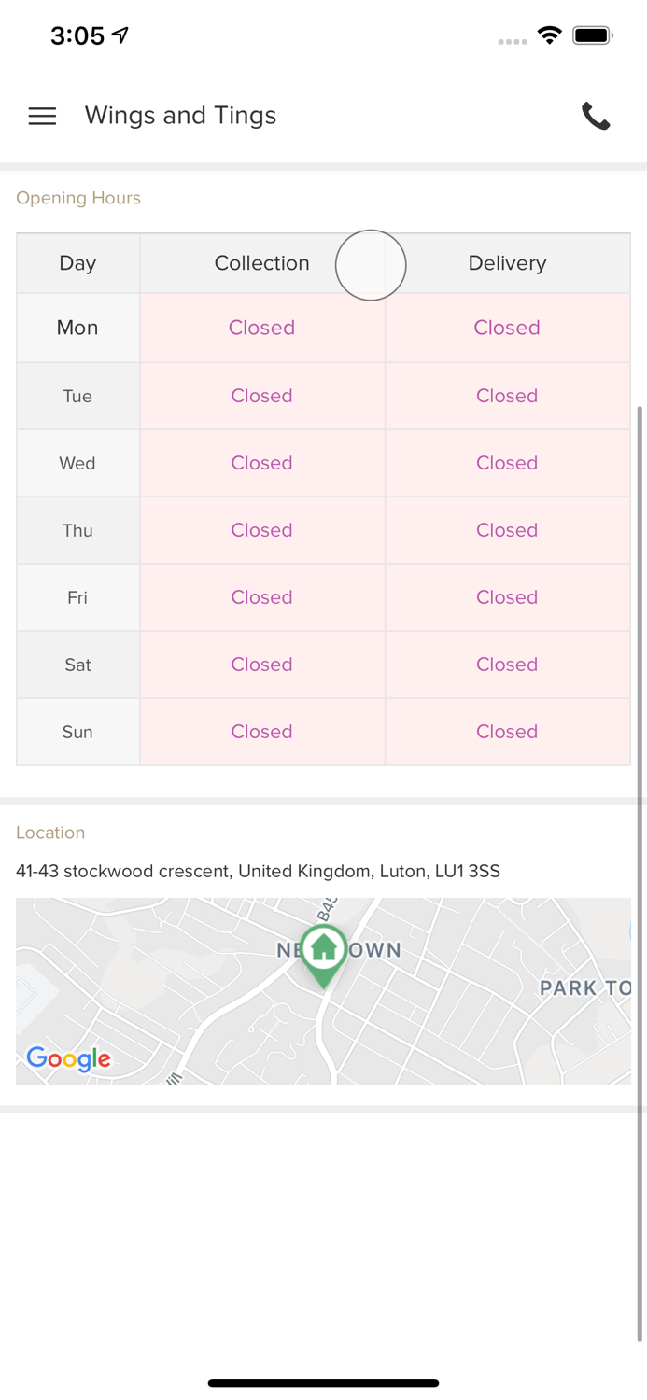This screenshot has height=1400, width=647.
Task: Open the hamburger menu
Action: (42, 116)
